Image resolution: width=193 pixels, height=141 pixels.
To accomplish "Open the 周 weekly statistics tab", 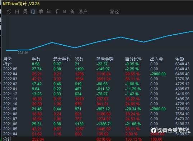I will [25, 11].
